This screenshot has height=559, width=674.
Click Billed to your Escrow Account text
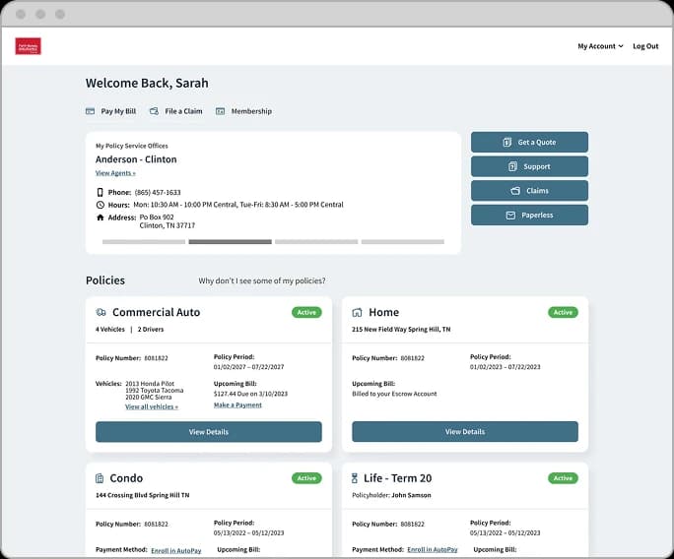pyautogui.click(x=394, y=394)
